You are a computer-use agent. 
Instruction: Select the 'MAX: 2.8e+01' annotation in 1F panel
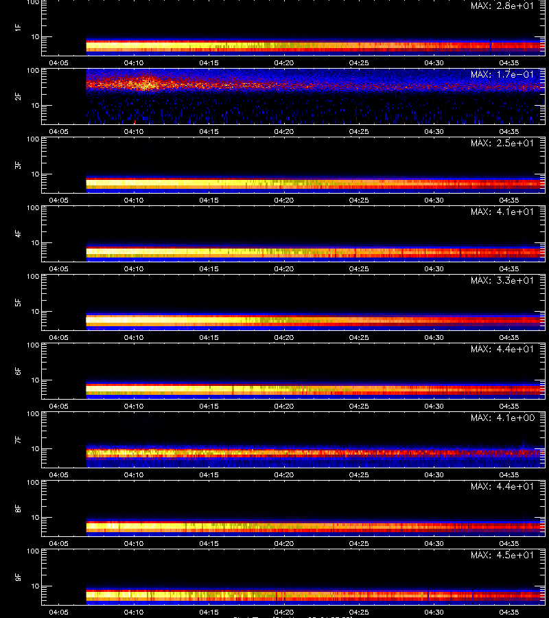point(502,5)
